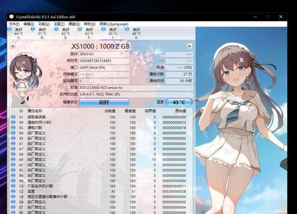The height and width of the screenshot is (214, 297).
Task: Open the 语言(L)(Language) menu
Action: tap(114, 24)
